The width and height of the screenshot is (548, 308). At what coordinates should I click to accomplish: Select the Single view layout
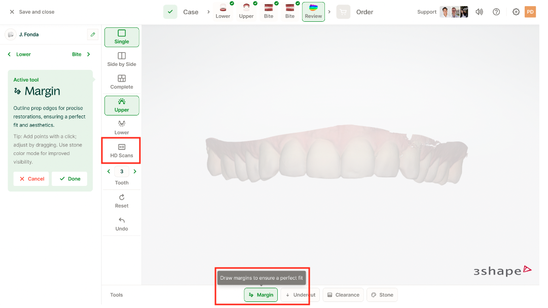(122, 37)
